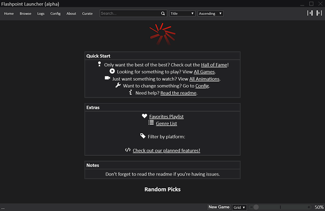Open the Title sort-by dropdown
This screenshot has width=325, height=211.
(x=182, y=13)
